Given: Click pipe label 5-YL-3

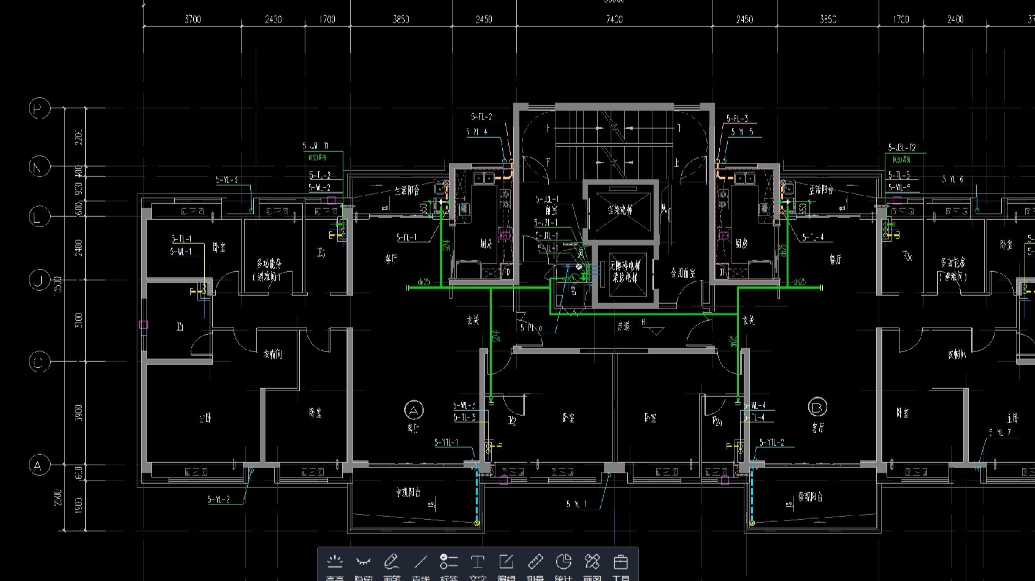Looking at the screenshot, I should 227,180.
